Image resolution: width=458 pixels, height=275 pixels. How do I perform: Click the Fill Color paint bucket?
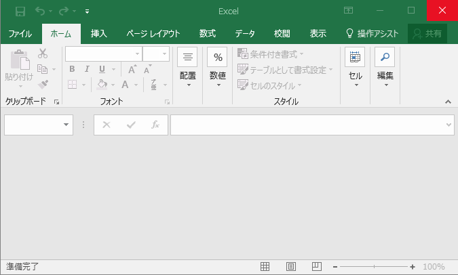click(x=102, y=85)
